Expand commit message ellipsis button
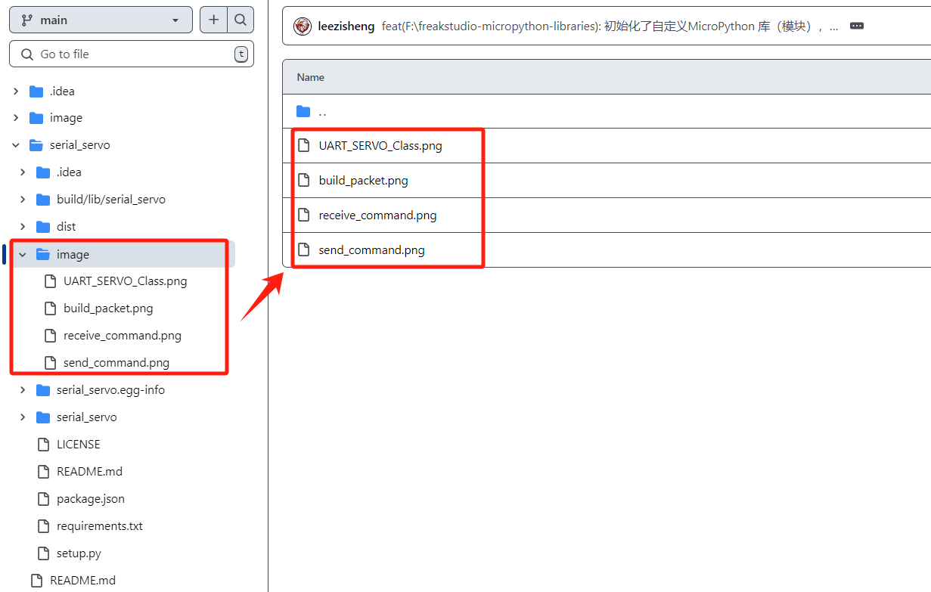The image size is (931, 592). pyautogui.click(x=857, y=26)
